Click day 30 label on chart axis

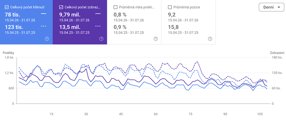pyautogui.click(x=86, y=114)
